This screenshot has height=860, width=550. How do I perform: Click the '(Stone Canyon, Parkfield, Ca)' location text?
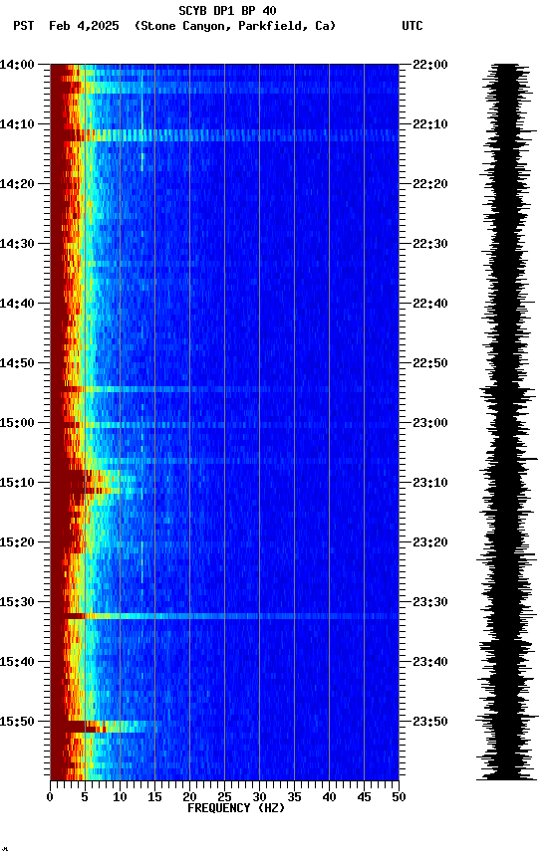(x=235, y=26)
